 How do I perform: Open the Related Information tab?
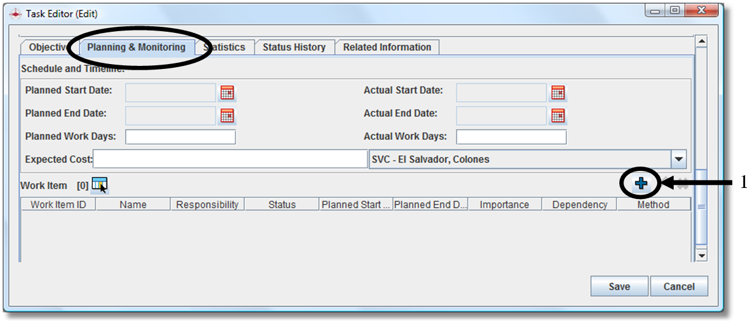387,47
